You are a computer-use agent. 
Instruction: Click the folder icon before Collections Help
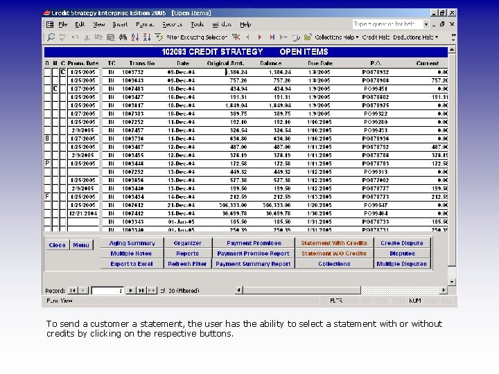click(x=308, y=37)
